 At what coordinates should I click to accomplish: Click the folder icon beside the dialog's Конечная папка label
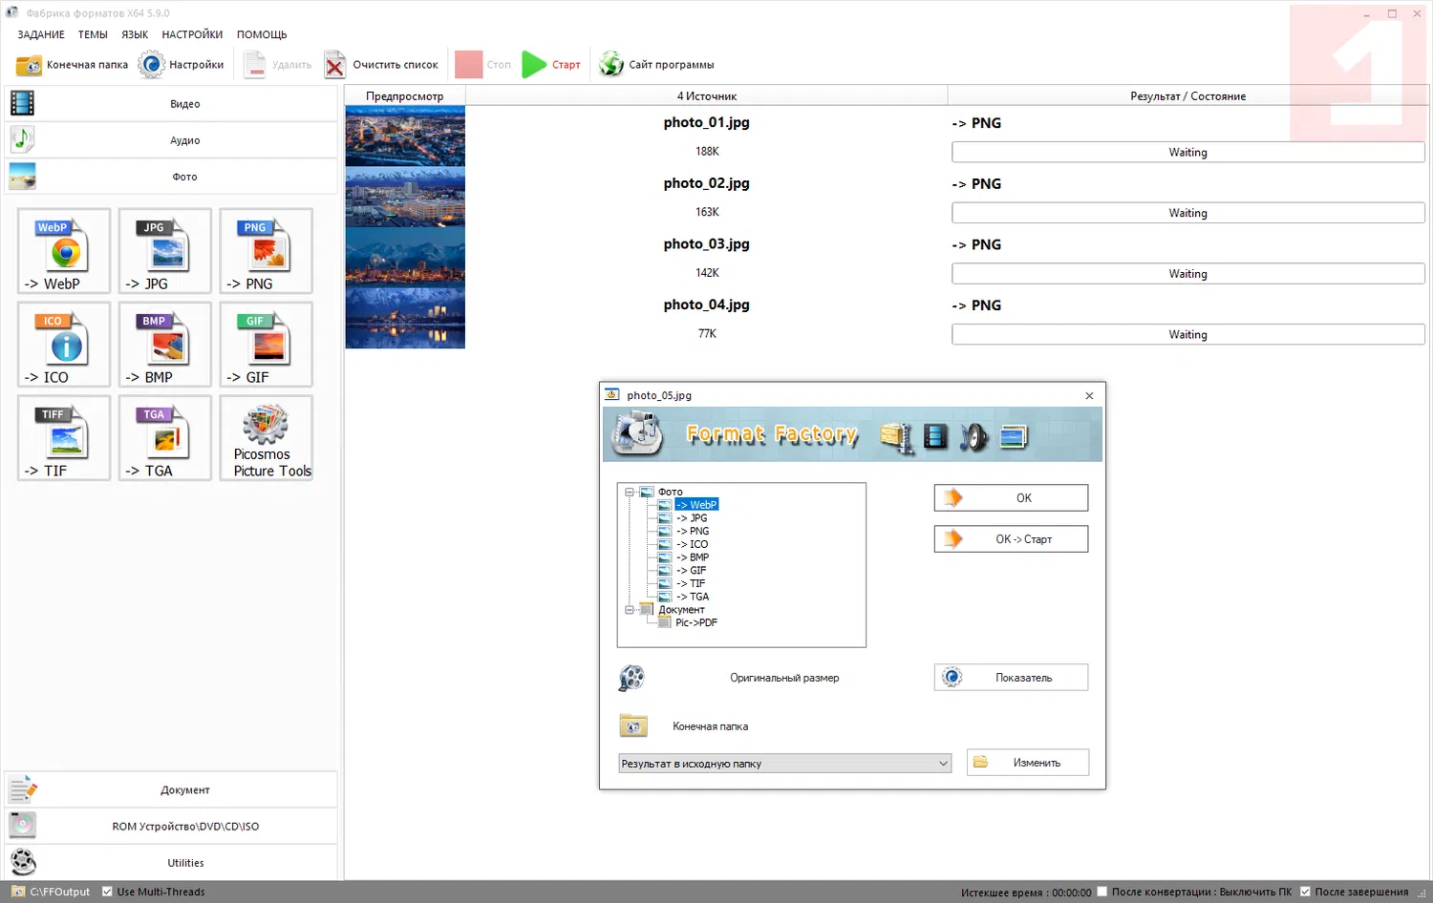click(x=632, y=726)
